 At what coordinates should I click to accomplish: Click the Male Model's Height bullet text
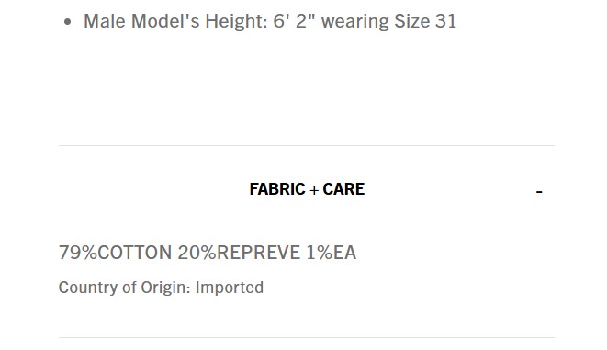[270, 21]
